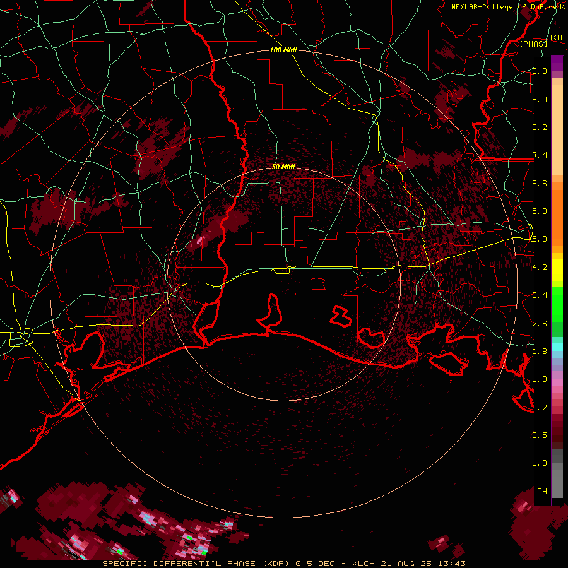The image size is (568, 568).
Task: Click the 4.2 scale label
Action: (x=540, y=268)
